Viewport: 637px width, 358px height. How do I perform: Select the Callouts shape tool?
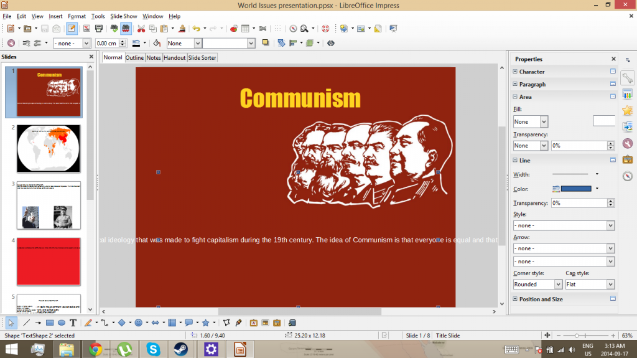[189, 323]
